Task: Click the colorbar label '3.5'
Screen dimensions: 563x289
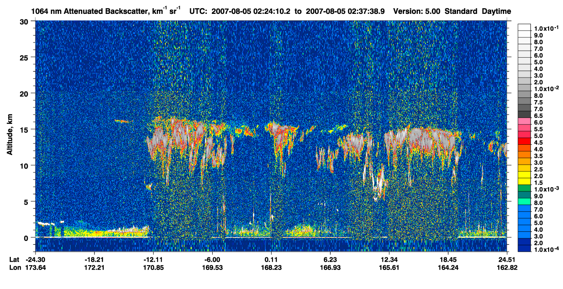Action: pyautogui.click(x=538, y=157)
